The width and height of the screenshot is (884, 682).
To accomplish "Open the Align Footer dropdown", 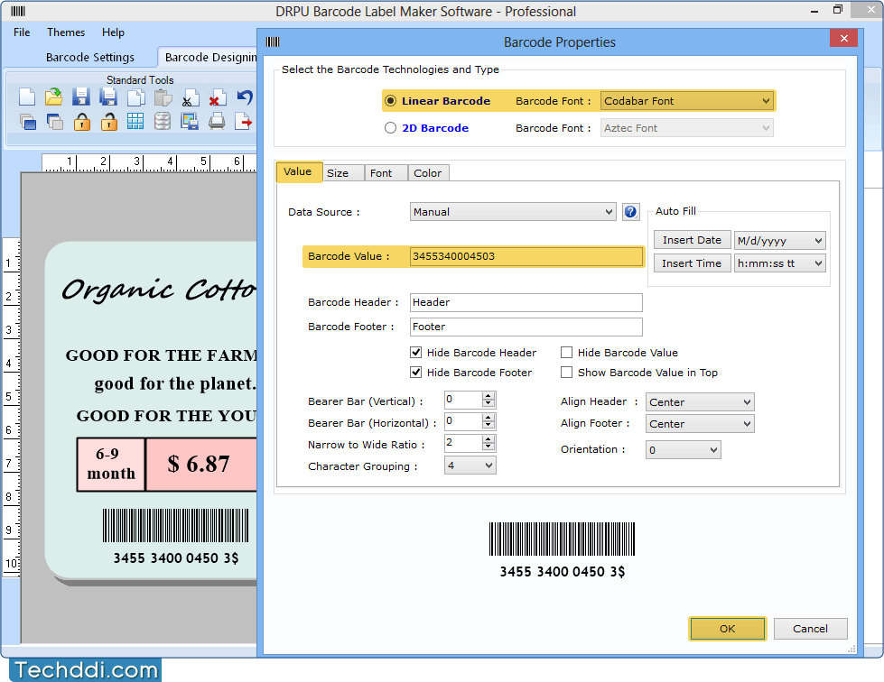I will 700,423.
